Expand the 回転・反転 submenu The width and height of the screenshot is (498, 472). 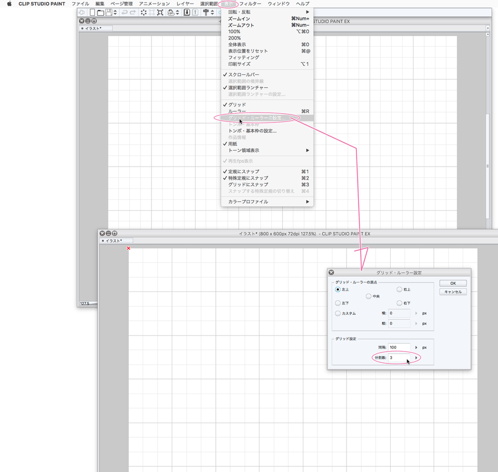point(267,12)
